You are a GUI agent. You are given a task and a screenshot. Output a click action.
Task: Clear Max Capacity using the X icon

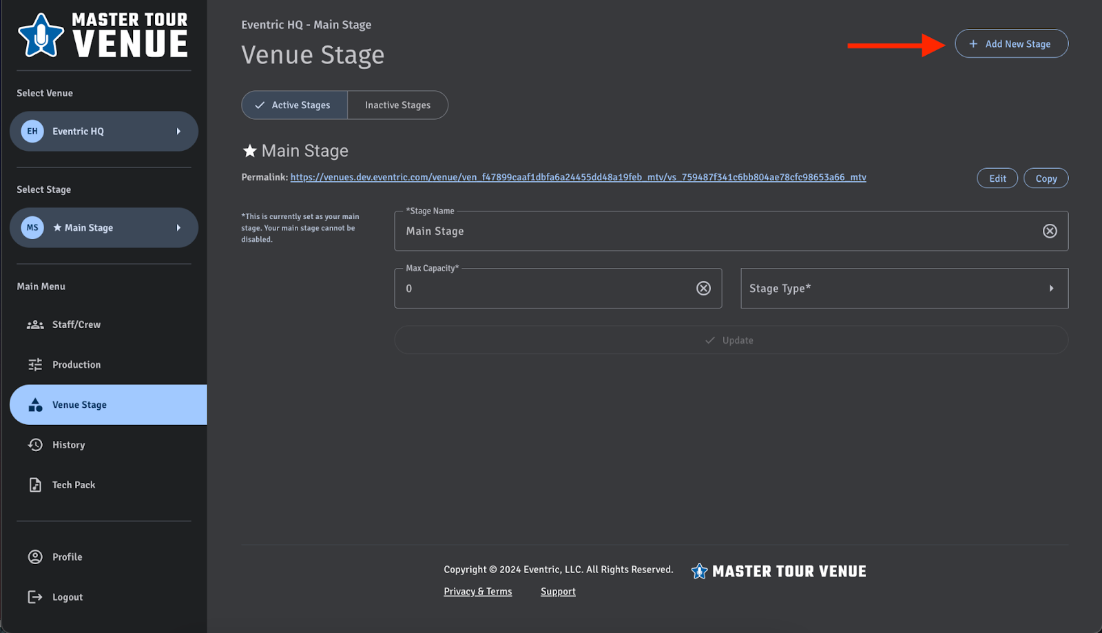[x=703, y=288]
